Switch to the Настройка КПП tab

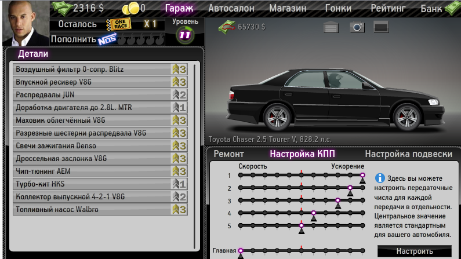coord(302,154)
